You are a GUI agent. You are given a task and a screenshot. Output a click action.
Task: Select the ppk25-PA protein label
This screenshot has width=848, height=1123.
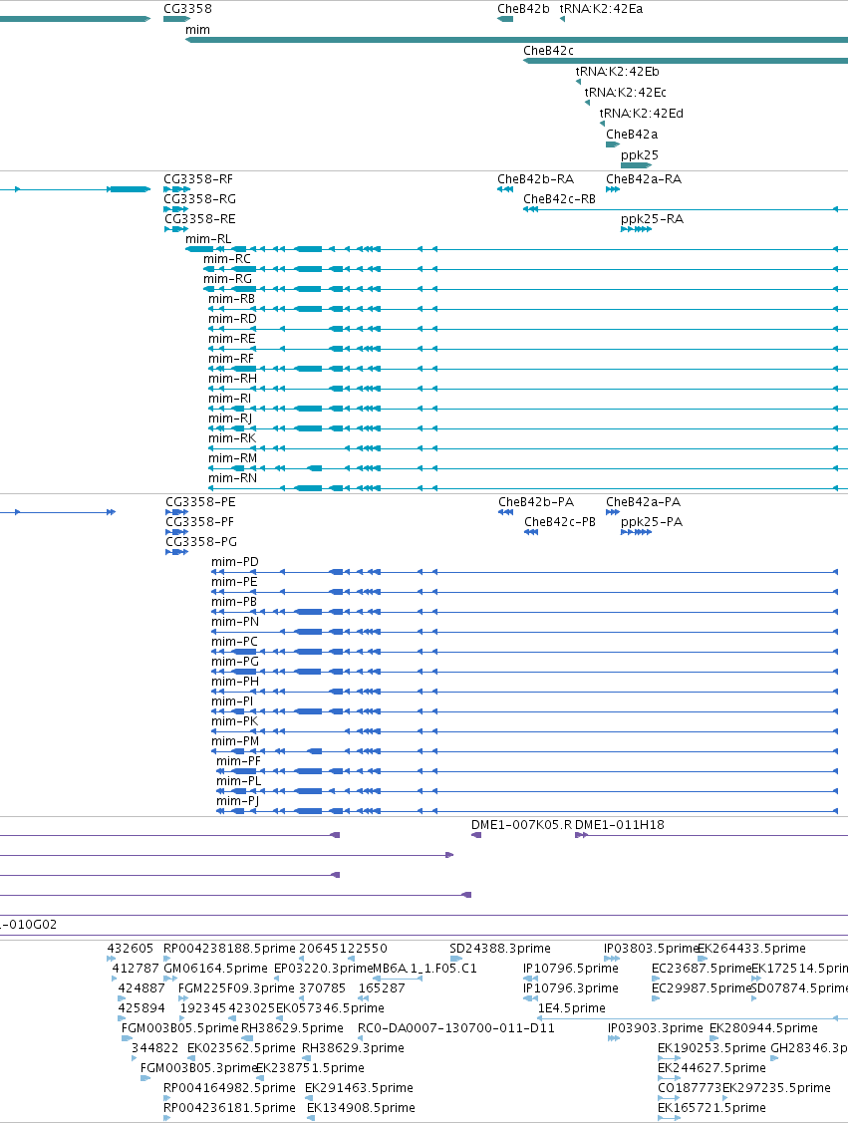point(652,522)
